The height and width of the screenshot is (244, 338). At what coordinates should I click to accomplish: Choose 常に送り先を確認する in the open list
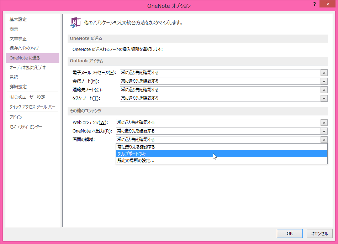pyautogui.click(x=222, y=147)
